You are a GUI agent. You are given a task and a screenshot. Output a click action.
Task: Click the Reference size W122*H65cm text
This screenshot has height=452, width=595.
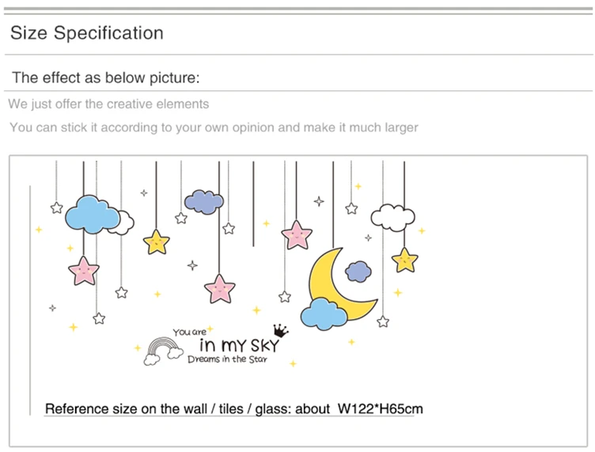tap(234, 408)
